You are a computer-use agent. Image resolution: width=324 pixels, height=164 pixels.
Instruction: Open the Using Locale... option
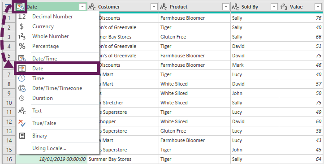coord(58,148)
